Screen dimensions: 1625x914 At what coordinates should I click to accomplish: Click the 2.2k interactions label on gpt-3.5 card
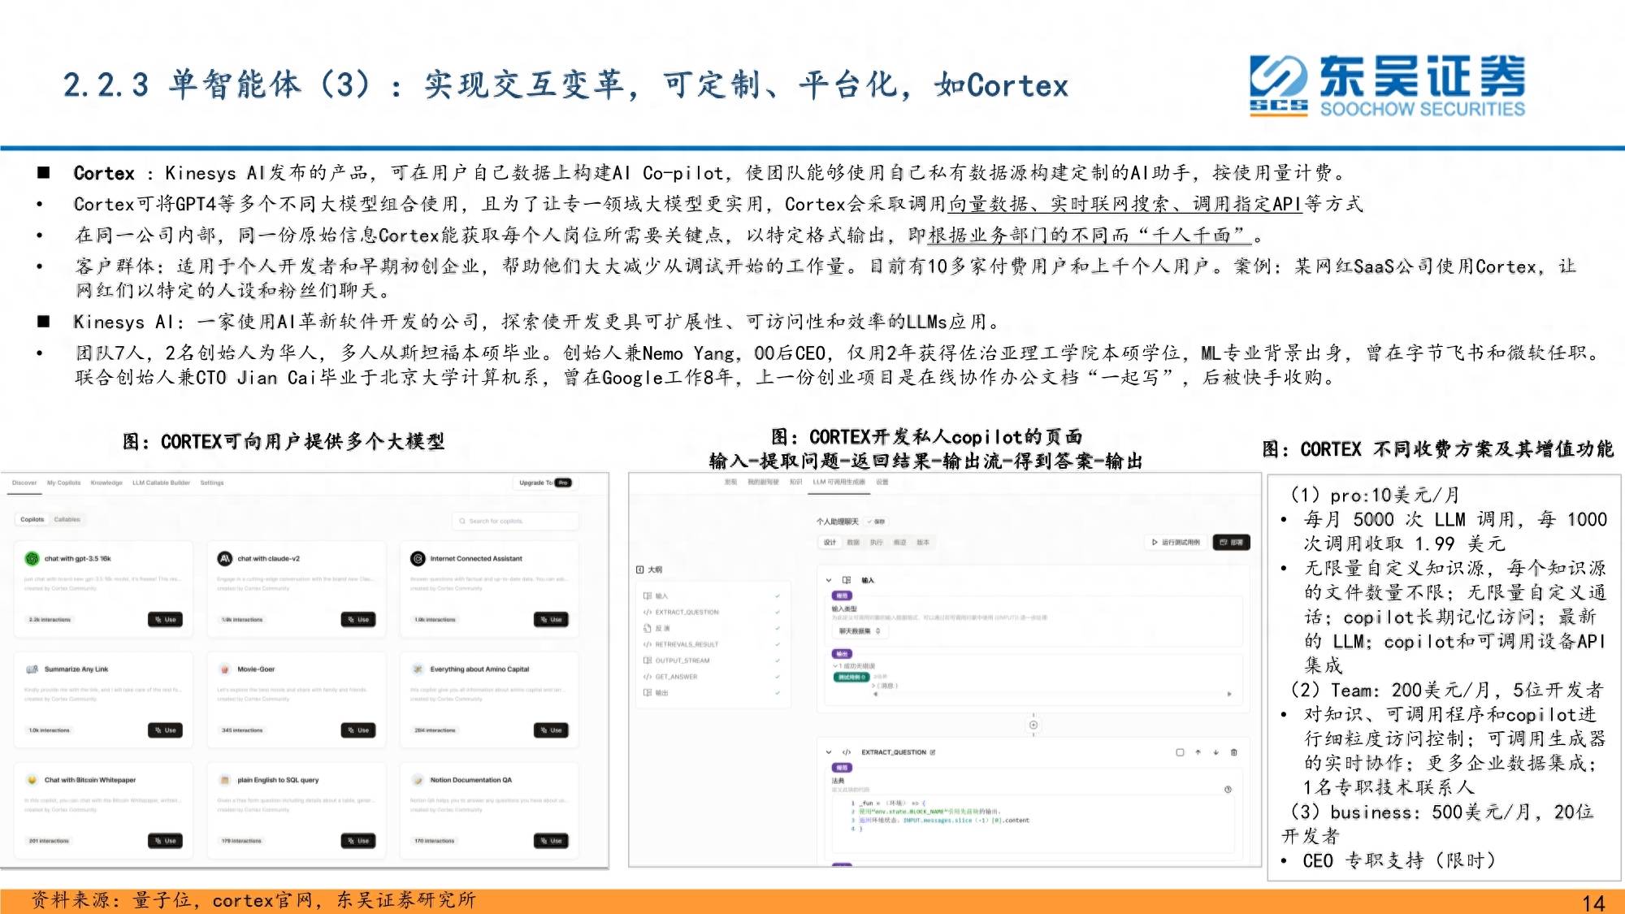50,620
